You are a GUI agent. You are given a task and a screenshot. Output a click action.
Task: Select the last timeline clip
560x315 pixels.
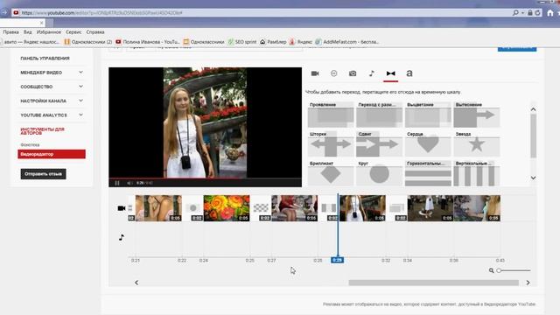point(477,208)
